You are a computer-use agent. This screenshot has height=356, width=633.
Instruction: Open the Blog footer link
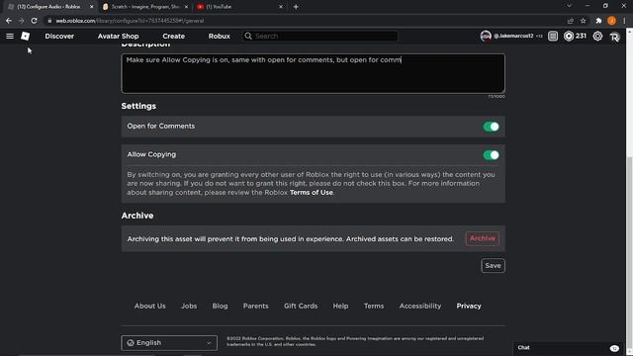tap(220, 306)
